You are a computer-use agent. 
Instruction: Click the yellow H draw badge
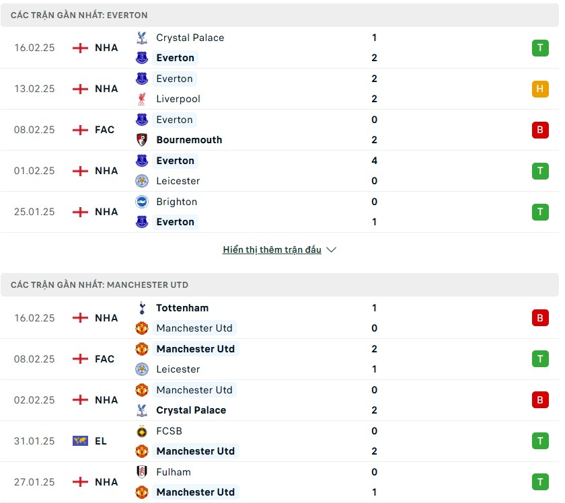(x=540, y=89)
